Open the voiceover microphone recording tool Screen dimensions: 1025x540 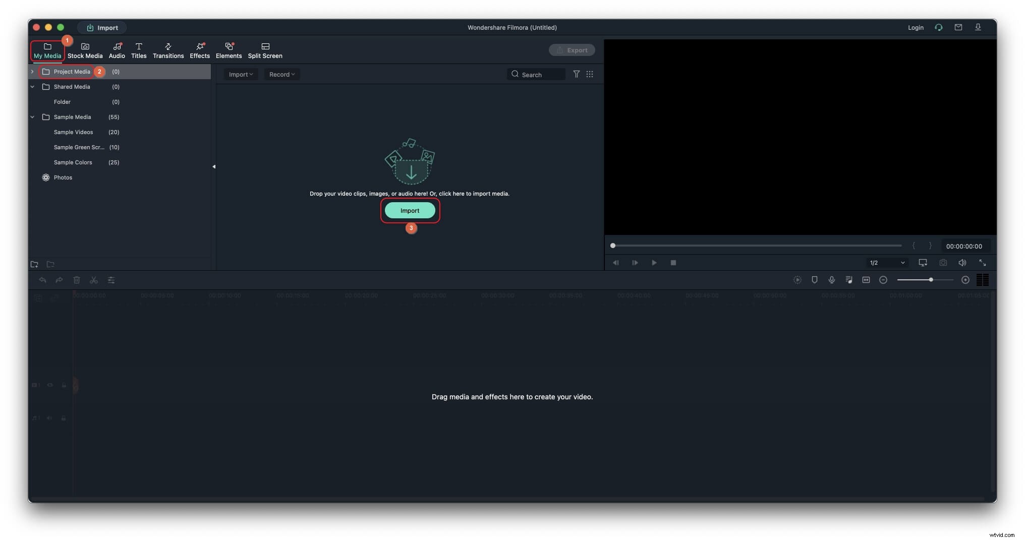click(x=832, y=280)
